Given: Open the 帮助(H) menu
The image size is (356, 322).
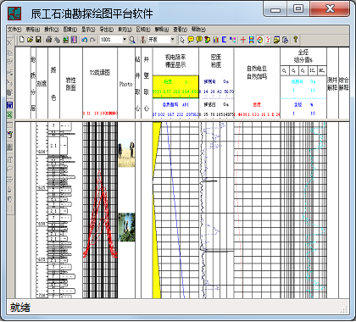Looking at the screenshot, I should 198,29.
